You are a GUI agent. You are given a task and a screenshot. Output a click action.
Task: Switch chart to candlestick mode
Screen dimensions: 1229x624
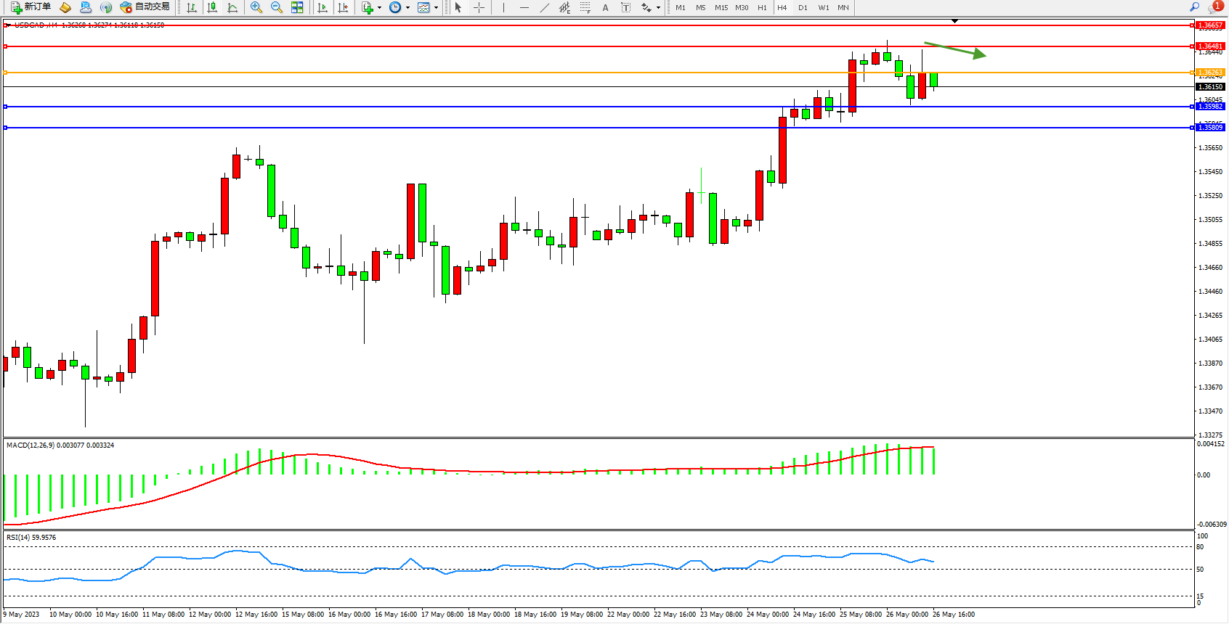pos(212,7)
